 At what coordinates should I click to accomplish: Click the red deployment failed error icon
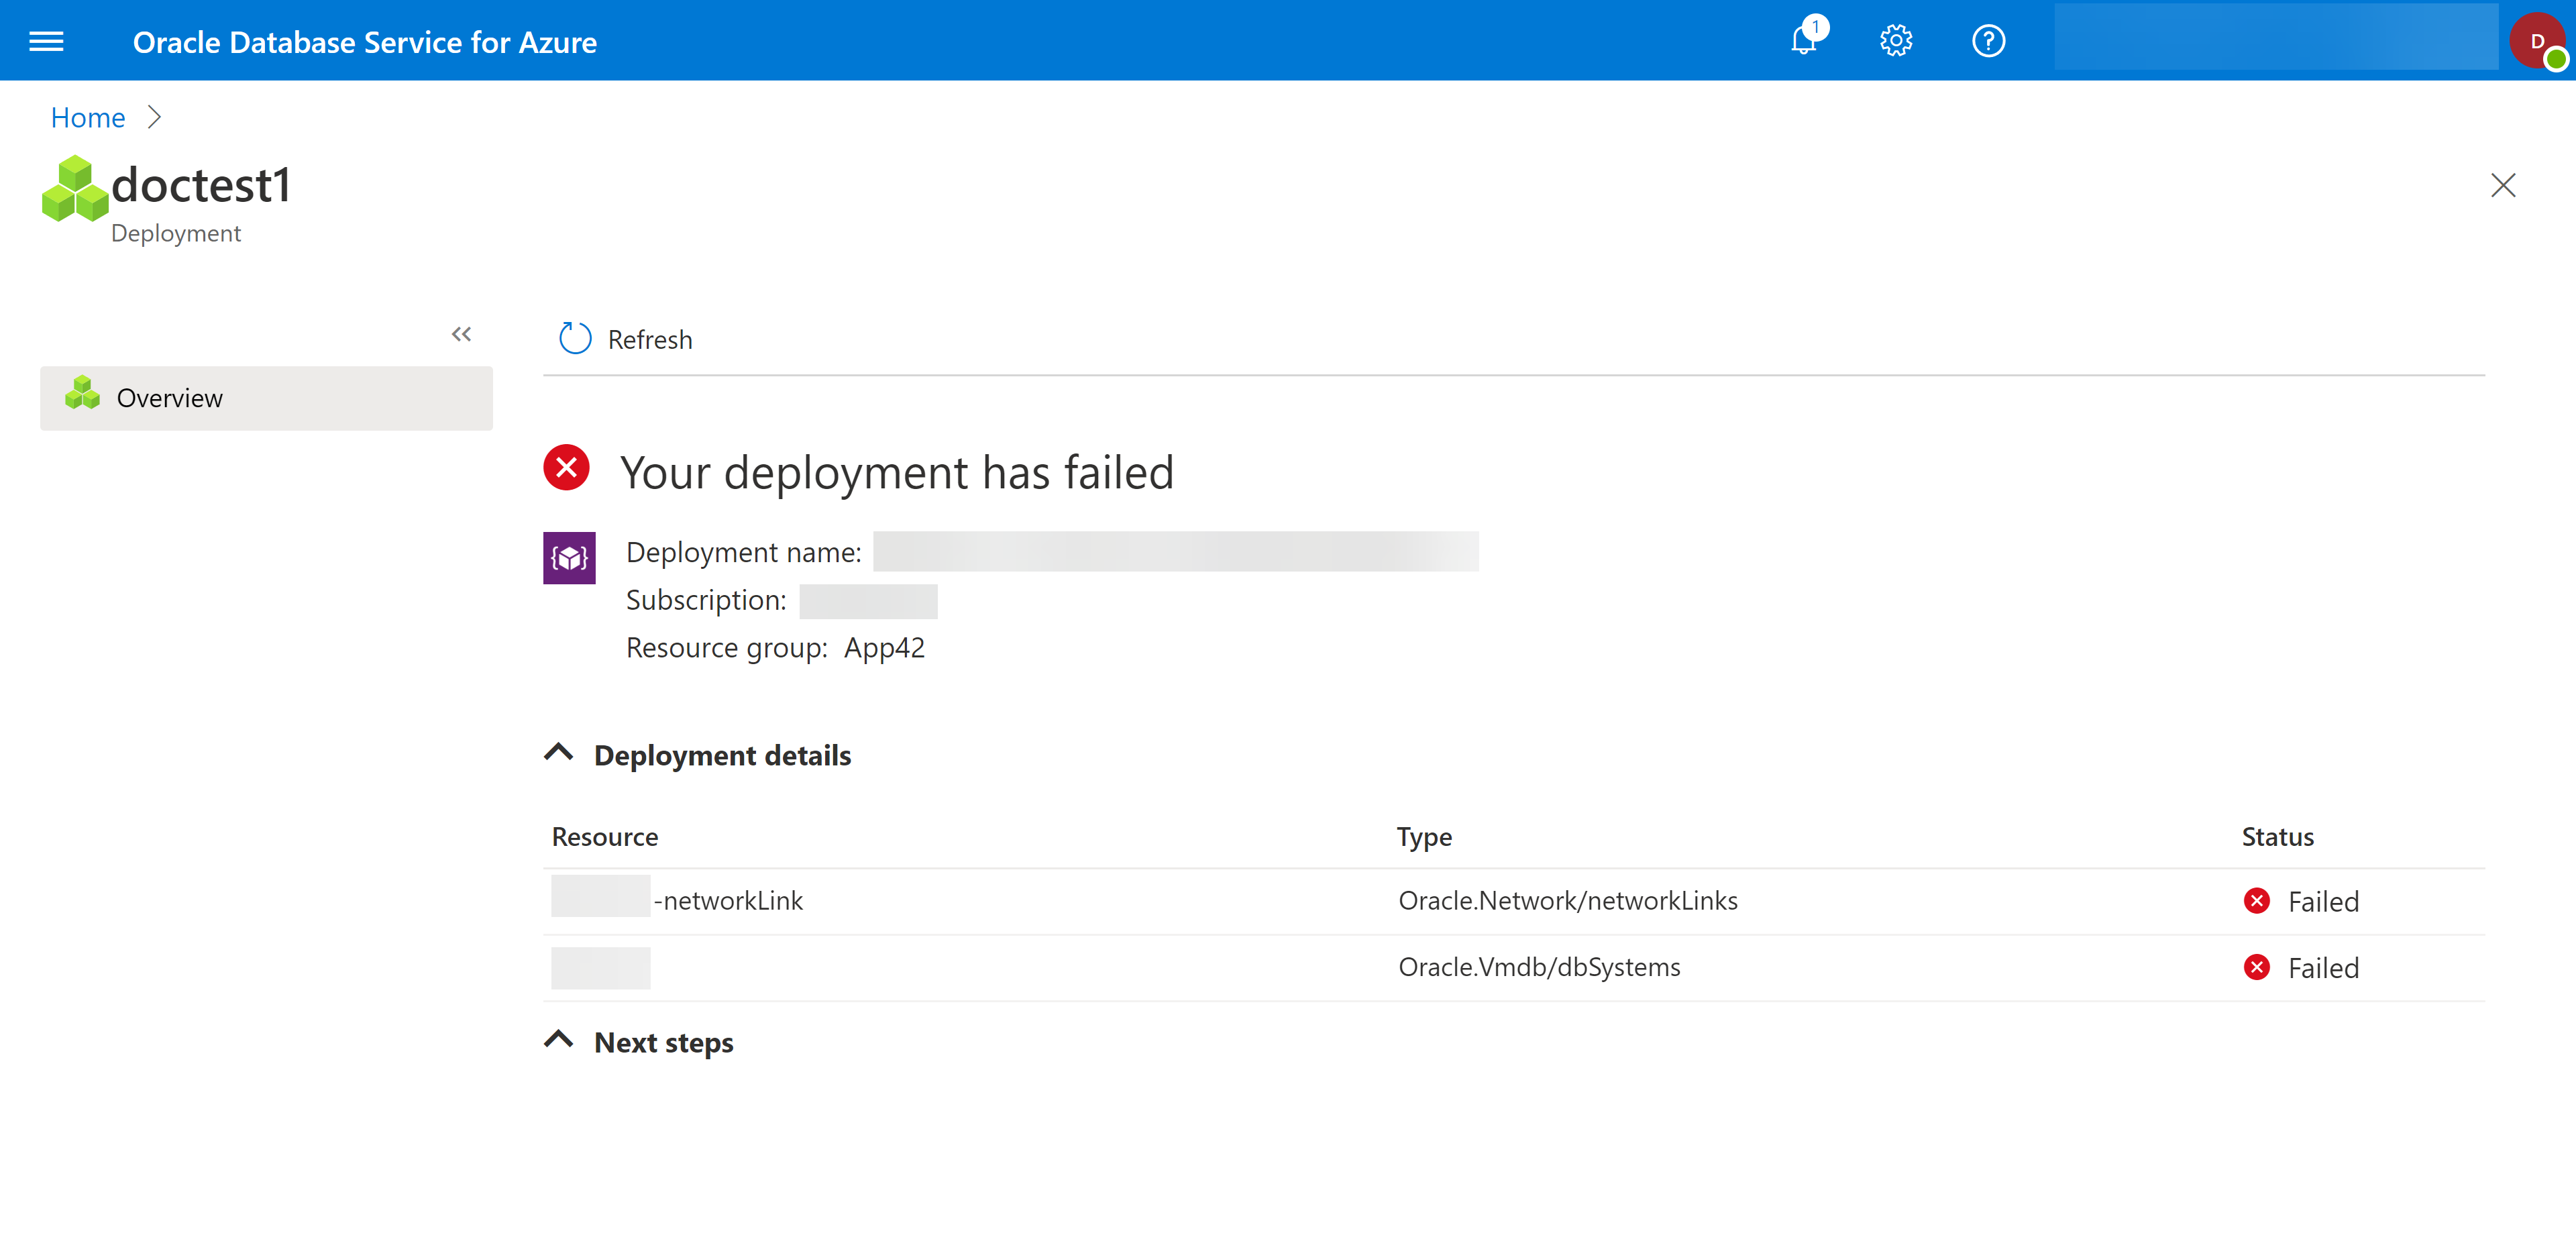pyautogui.click(x=567, y=468)
